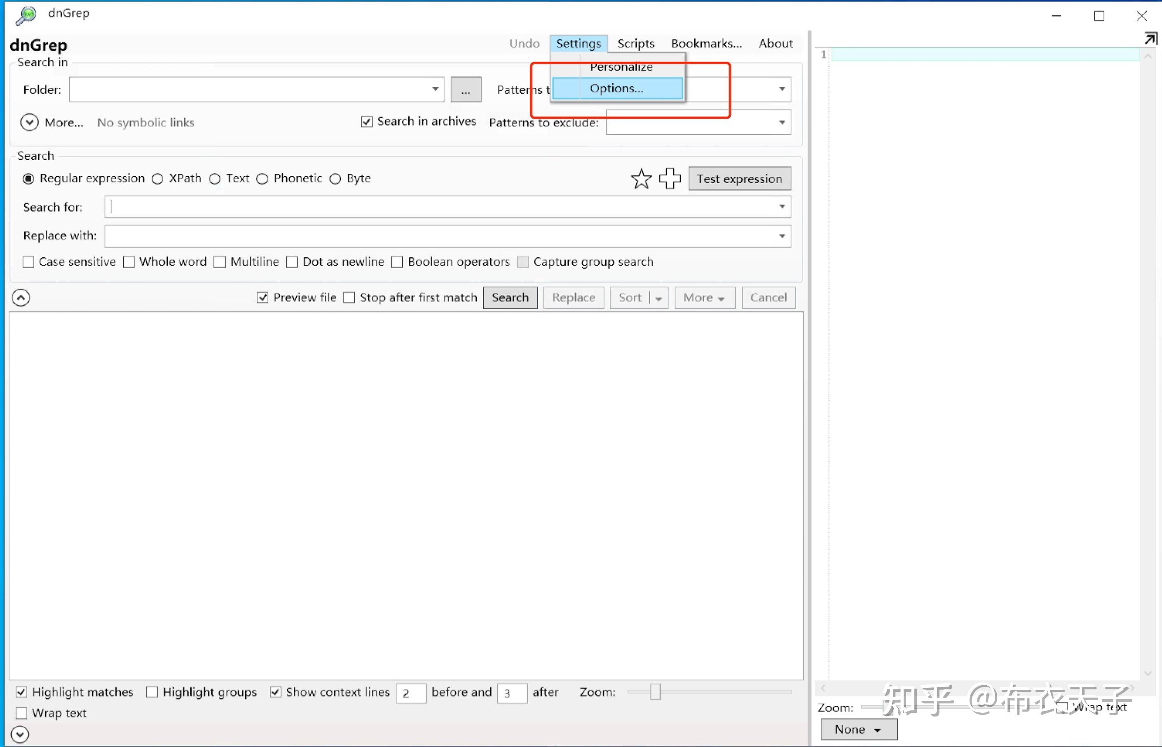The image size is (1162, 747).
Task: Select Options... from the Settings menu
Action: [616, 88]
